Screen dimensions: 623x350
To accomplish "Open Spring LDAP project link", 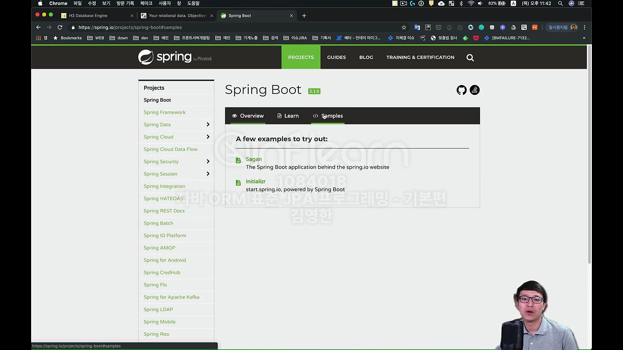I will tap(158, 310).
